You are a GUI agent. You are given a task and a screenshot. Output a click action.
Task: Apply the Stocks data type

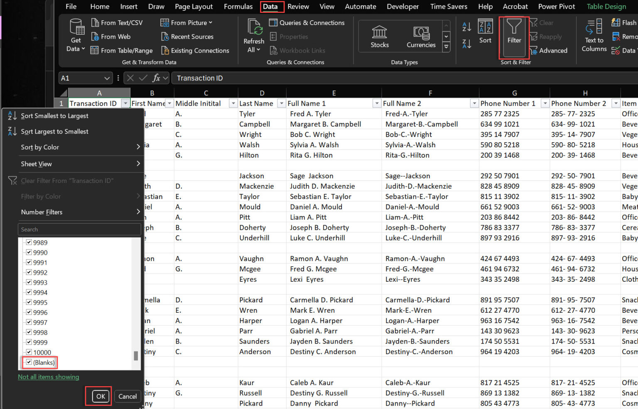pyautogui.click(x=379, y=37)
